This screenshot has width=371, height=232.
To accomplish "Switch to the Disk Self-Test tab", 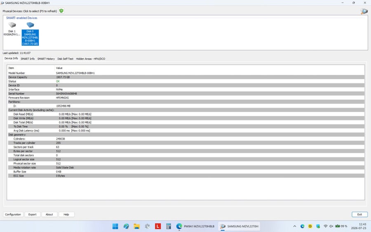I will 65,59.
